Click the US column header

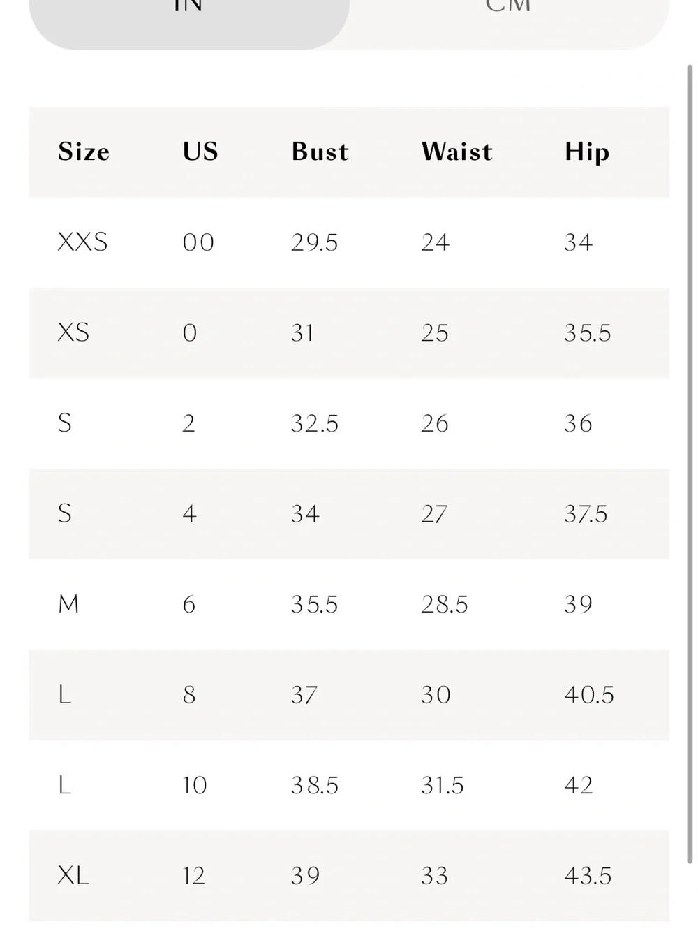[x=200, y=152]
